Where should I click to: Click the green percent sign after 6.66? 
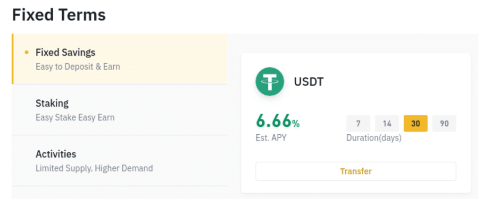point(296,124)
